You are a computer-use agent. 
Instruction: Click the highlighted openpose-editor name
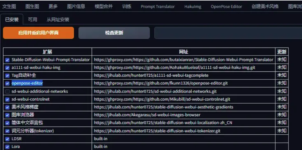(27, 83)
